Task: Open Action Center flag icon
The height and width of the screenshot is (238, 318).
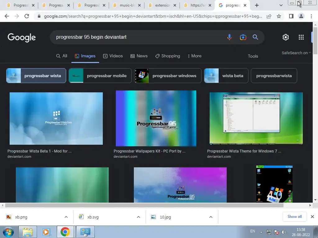Action: point(276,232)
